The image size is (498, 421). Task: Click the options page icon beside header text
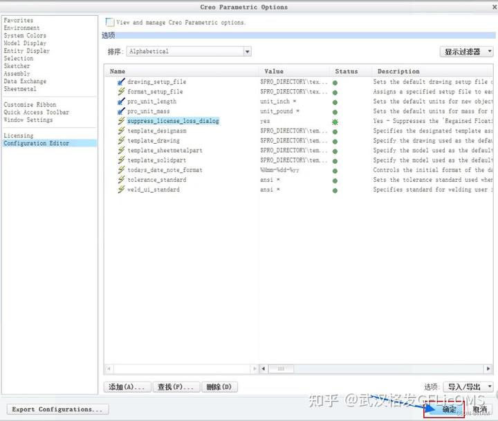109,22
